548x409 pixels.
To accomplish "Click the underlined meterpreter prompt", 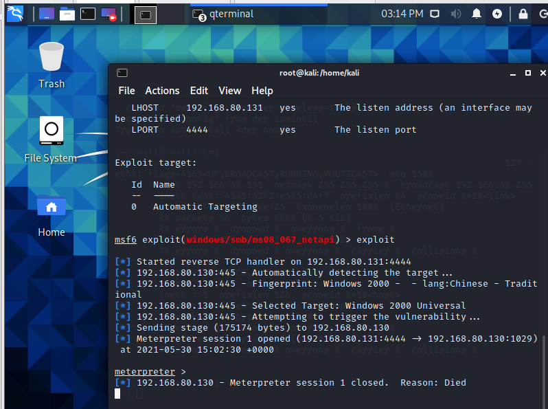I will click(145, 372).
